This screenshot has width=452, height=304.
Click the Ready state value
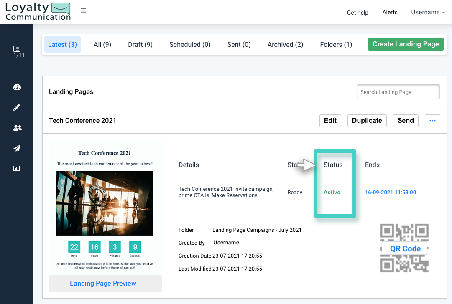(x=295, y=193)
